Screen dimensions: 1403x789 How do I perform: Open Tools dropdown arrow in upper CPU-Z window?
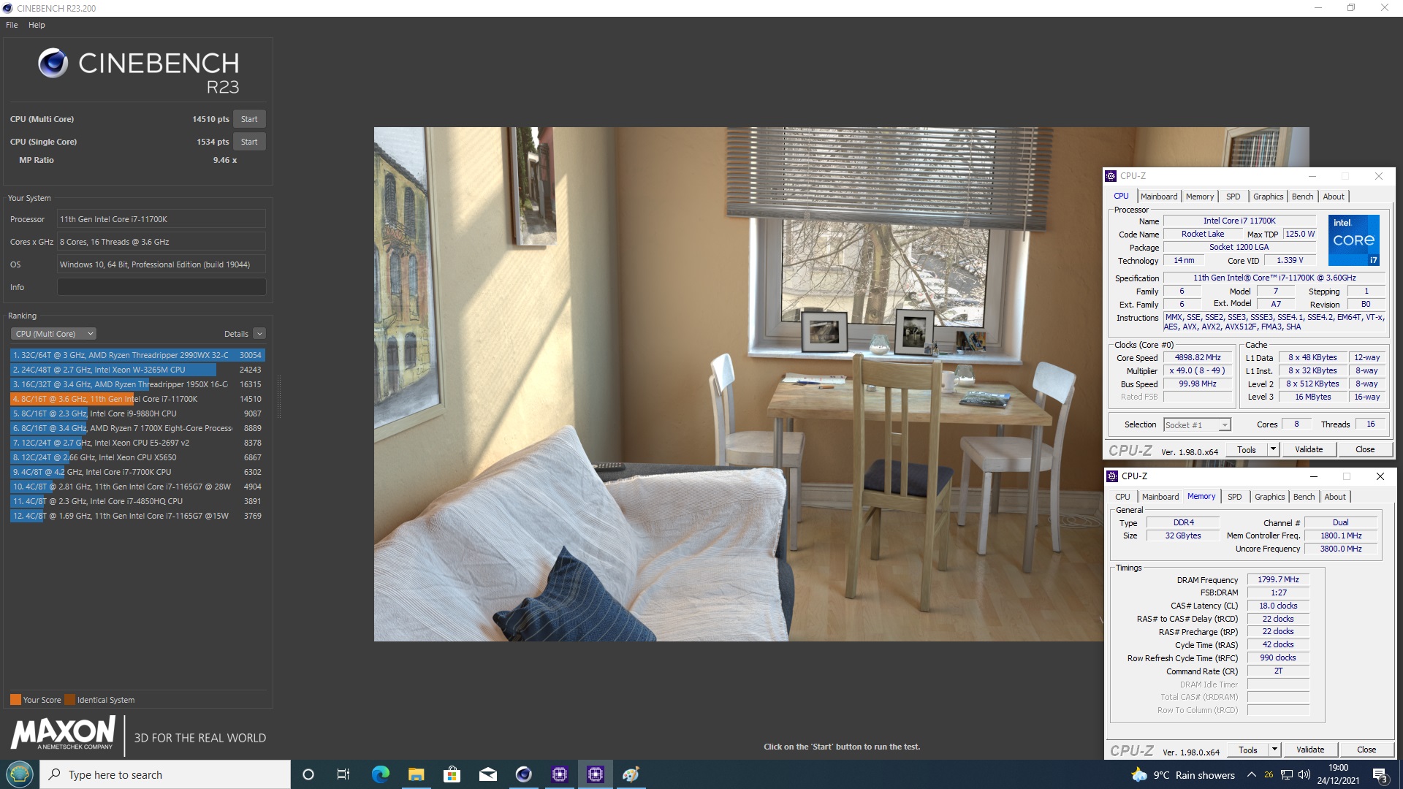click(1274, 449)
